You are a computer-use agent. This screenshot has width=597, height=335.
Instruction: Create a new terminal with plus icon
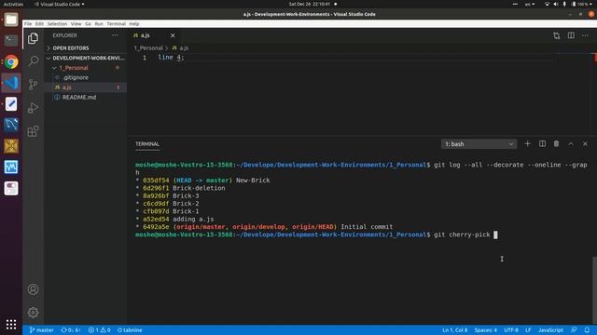click(527, 144)
